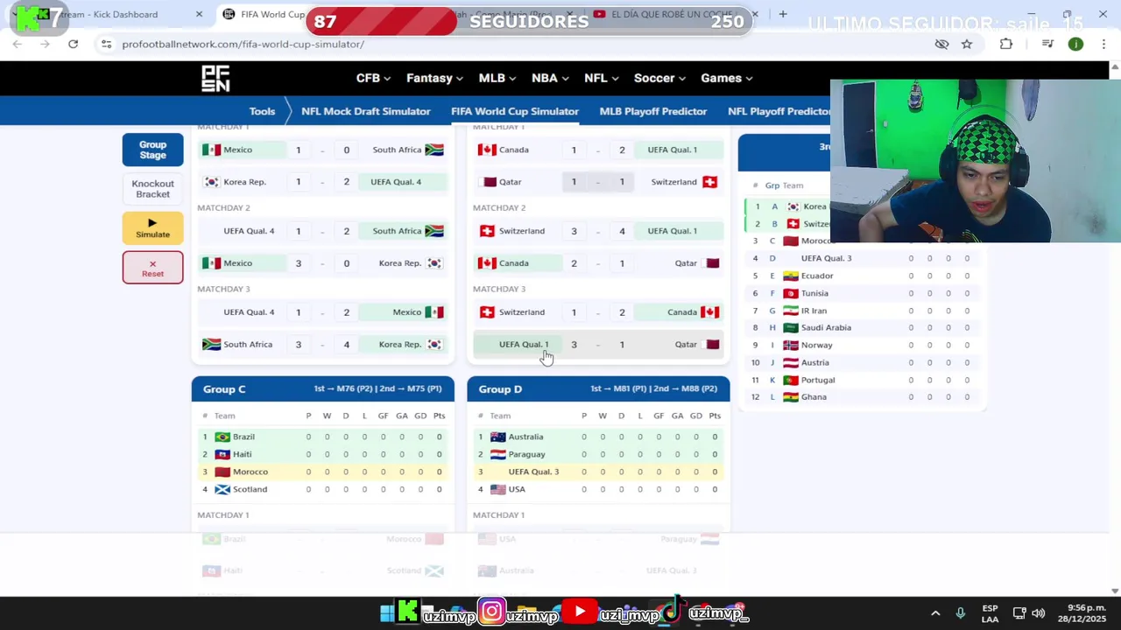This screenshot has width=1121, height=630.
Task: Switch to Knockout Bracket view
Action: tap(152, 188)
